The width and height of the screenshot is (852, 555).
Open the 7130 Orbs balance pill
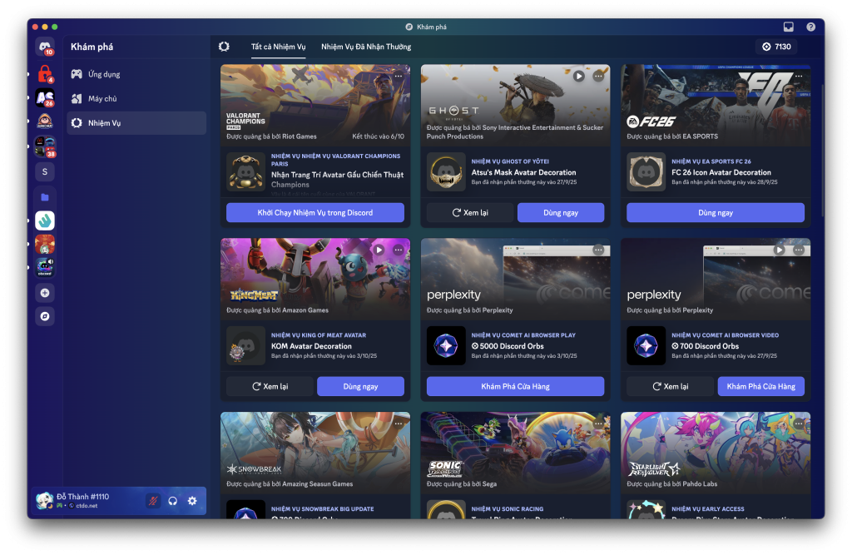click(x=776, y=47)
